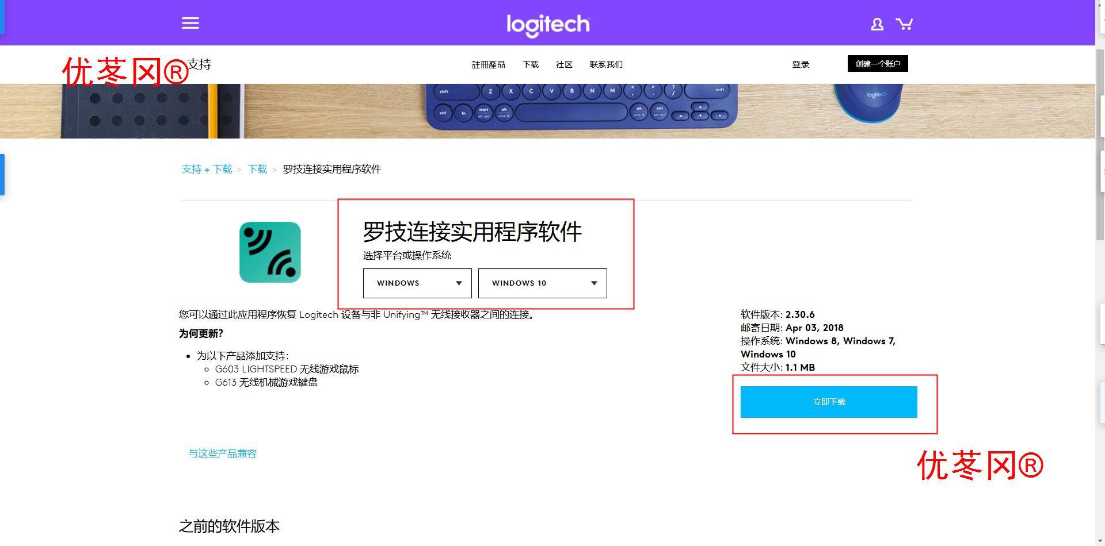
Task: Click the 登录 link
Action: (x=801, y=64)
